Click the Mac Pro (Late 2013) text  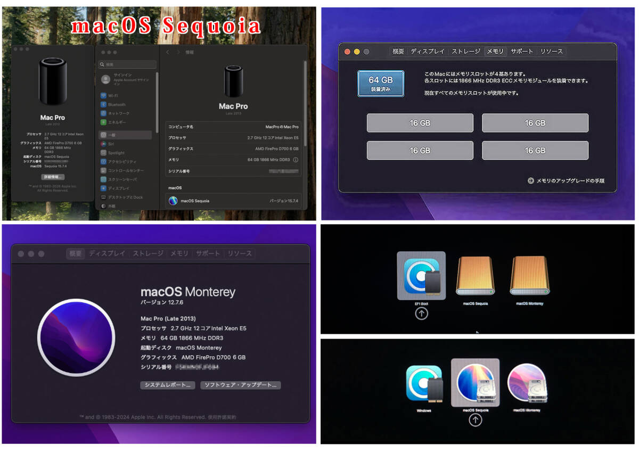[168, 318]
